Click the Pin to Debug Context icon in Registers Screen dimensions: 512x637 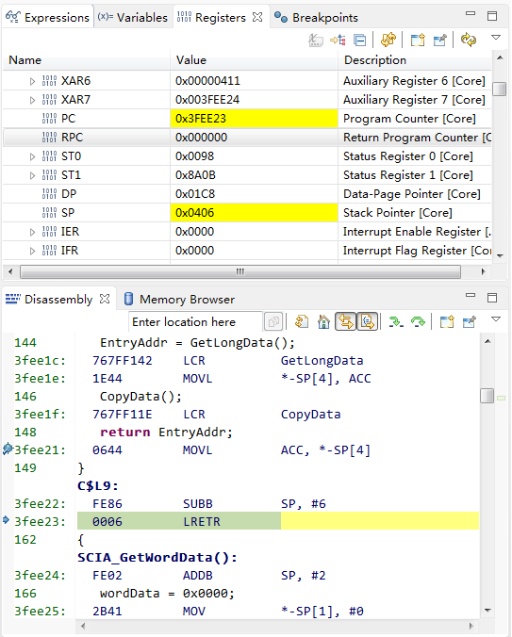coord(440,40)
